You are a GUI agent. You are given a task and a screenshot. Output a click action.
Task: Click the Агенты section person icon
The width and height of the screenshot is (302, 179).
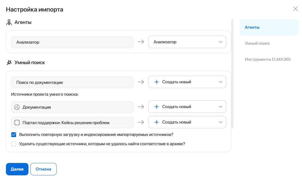9,22
